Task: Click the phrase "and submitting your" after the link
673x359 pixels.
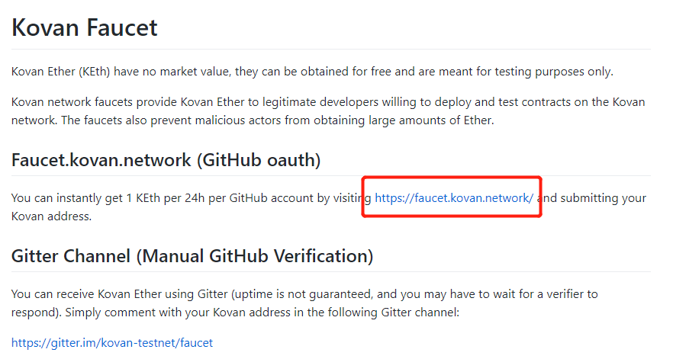Action: coord(592,198)
